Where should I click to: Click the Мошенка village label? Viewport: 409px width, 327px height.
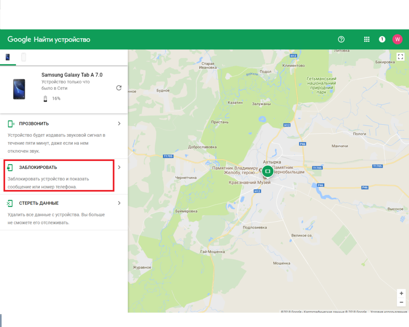pyautogui.click(x=282, y=263)
